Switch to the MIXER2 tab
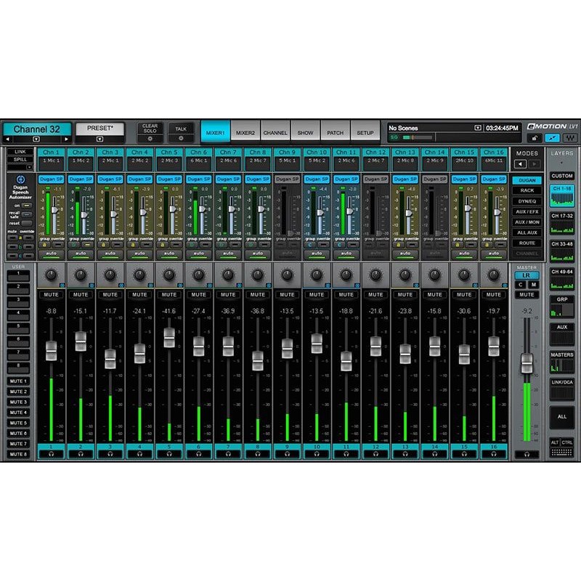Viewport: 581px width, 581px height. pyautogui.click(x=245, y=133)
